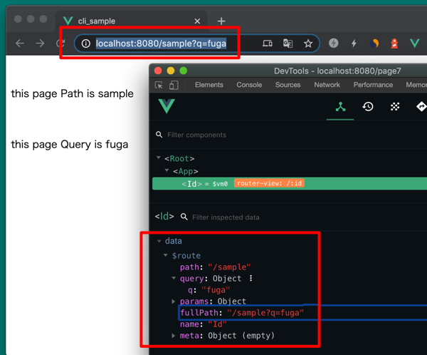Expand the meta Object entry
The width and height of the screenshot is (427, 355).
174,336
